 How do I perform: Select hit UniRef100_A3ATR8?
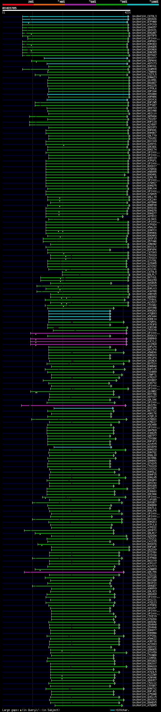144,291
